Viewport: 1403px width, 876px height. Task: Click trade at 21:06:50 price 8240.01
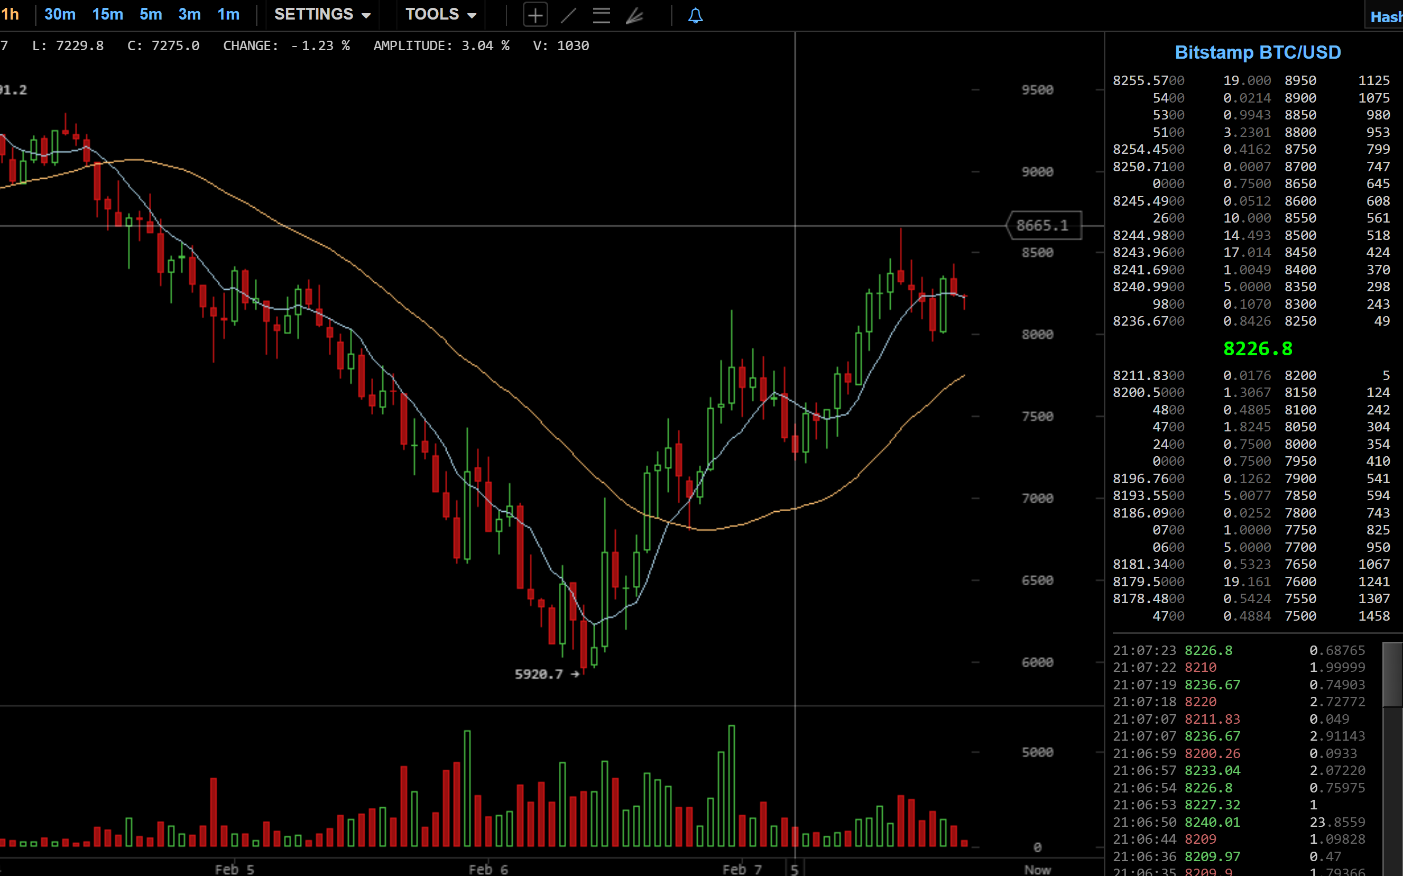[1239, 822]
